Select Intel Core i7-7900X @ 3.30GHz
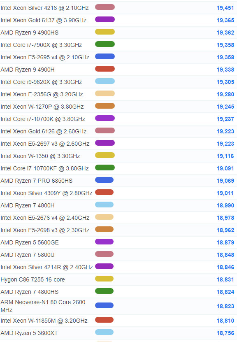 (x=41, y=45)
